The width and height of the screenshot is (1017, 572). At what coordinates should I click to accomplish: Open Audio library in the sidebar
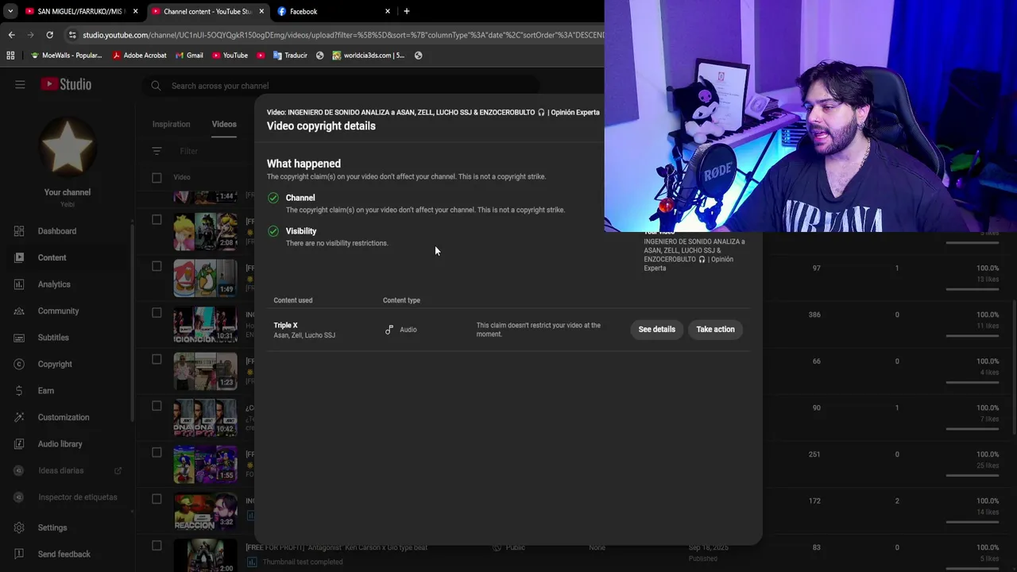tap(60, 444)
